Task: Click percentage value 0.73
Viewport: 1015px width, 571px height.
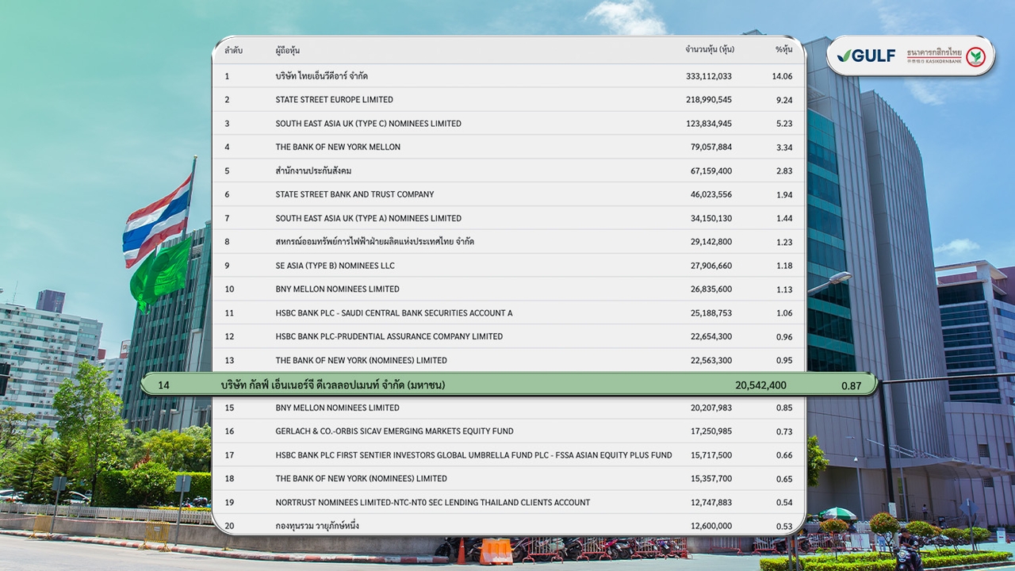Action: 784,431
